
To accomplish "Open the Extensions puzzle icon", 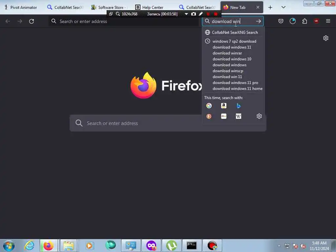I will tap(304, 21).
